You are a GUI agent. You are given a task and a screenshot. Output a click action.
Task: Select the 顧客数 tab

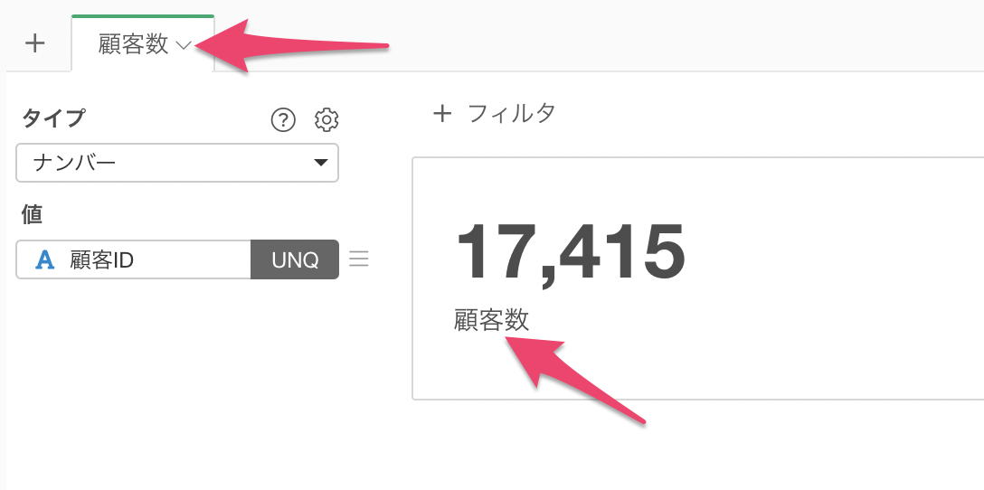point(143,43)
